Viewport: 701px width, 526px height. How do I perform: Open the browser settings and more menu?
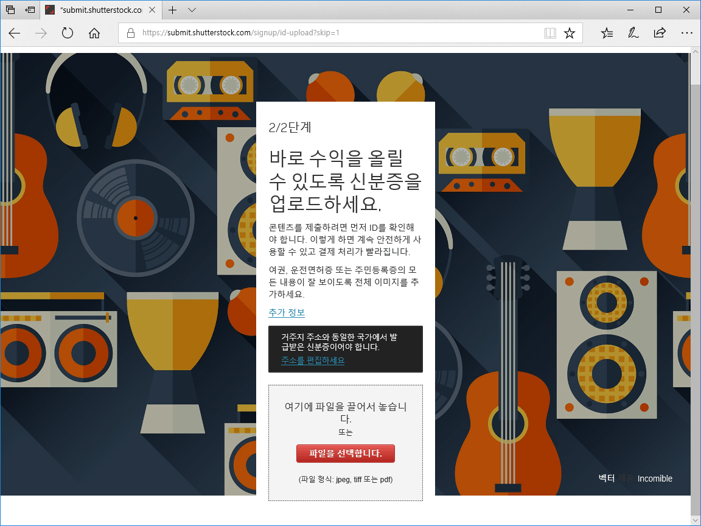[x=686, y=33]
